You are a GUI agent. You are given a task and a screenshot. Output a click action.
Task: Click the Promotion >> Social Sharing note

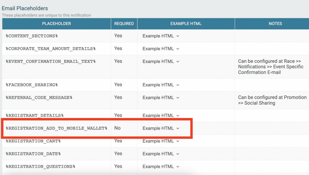[272, 100]
